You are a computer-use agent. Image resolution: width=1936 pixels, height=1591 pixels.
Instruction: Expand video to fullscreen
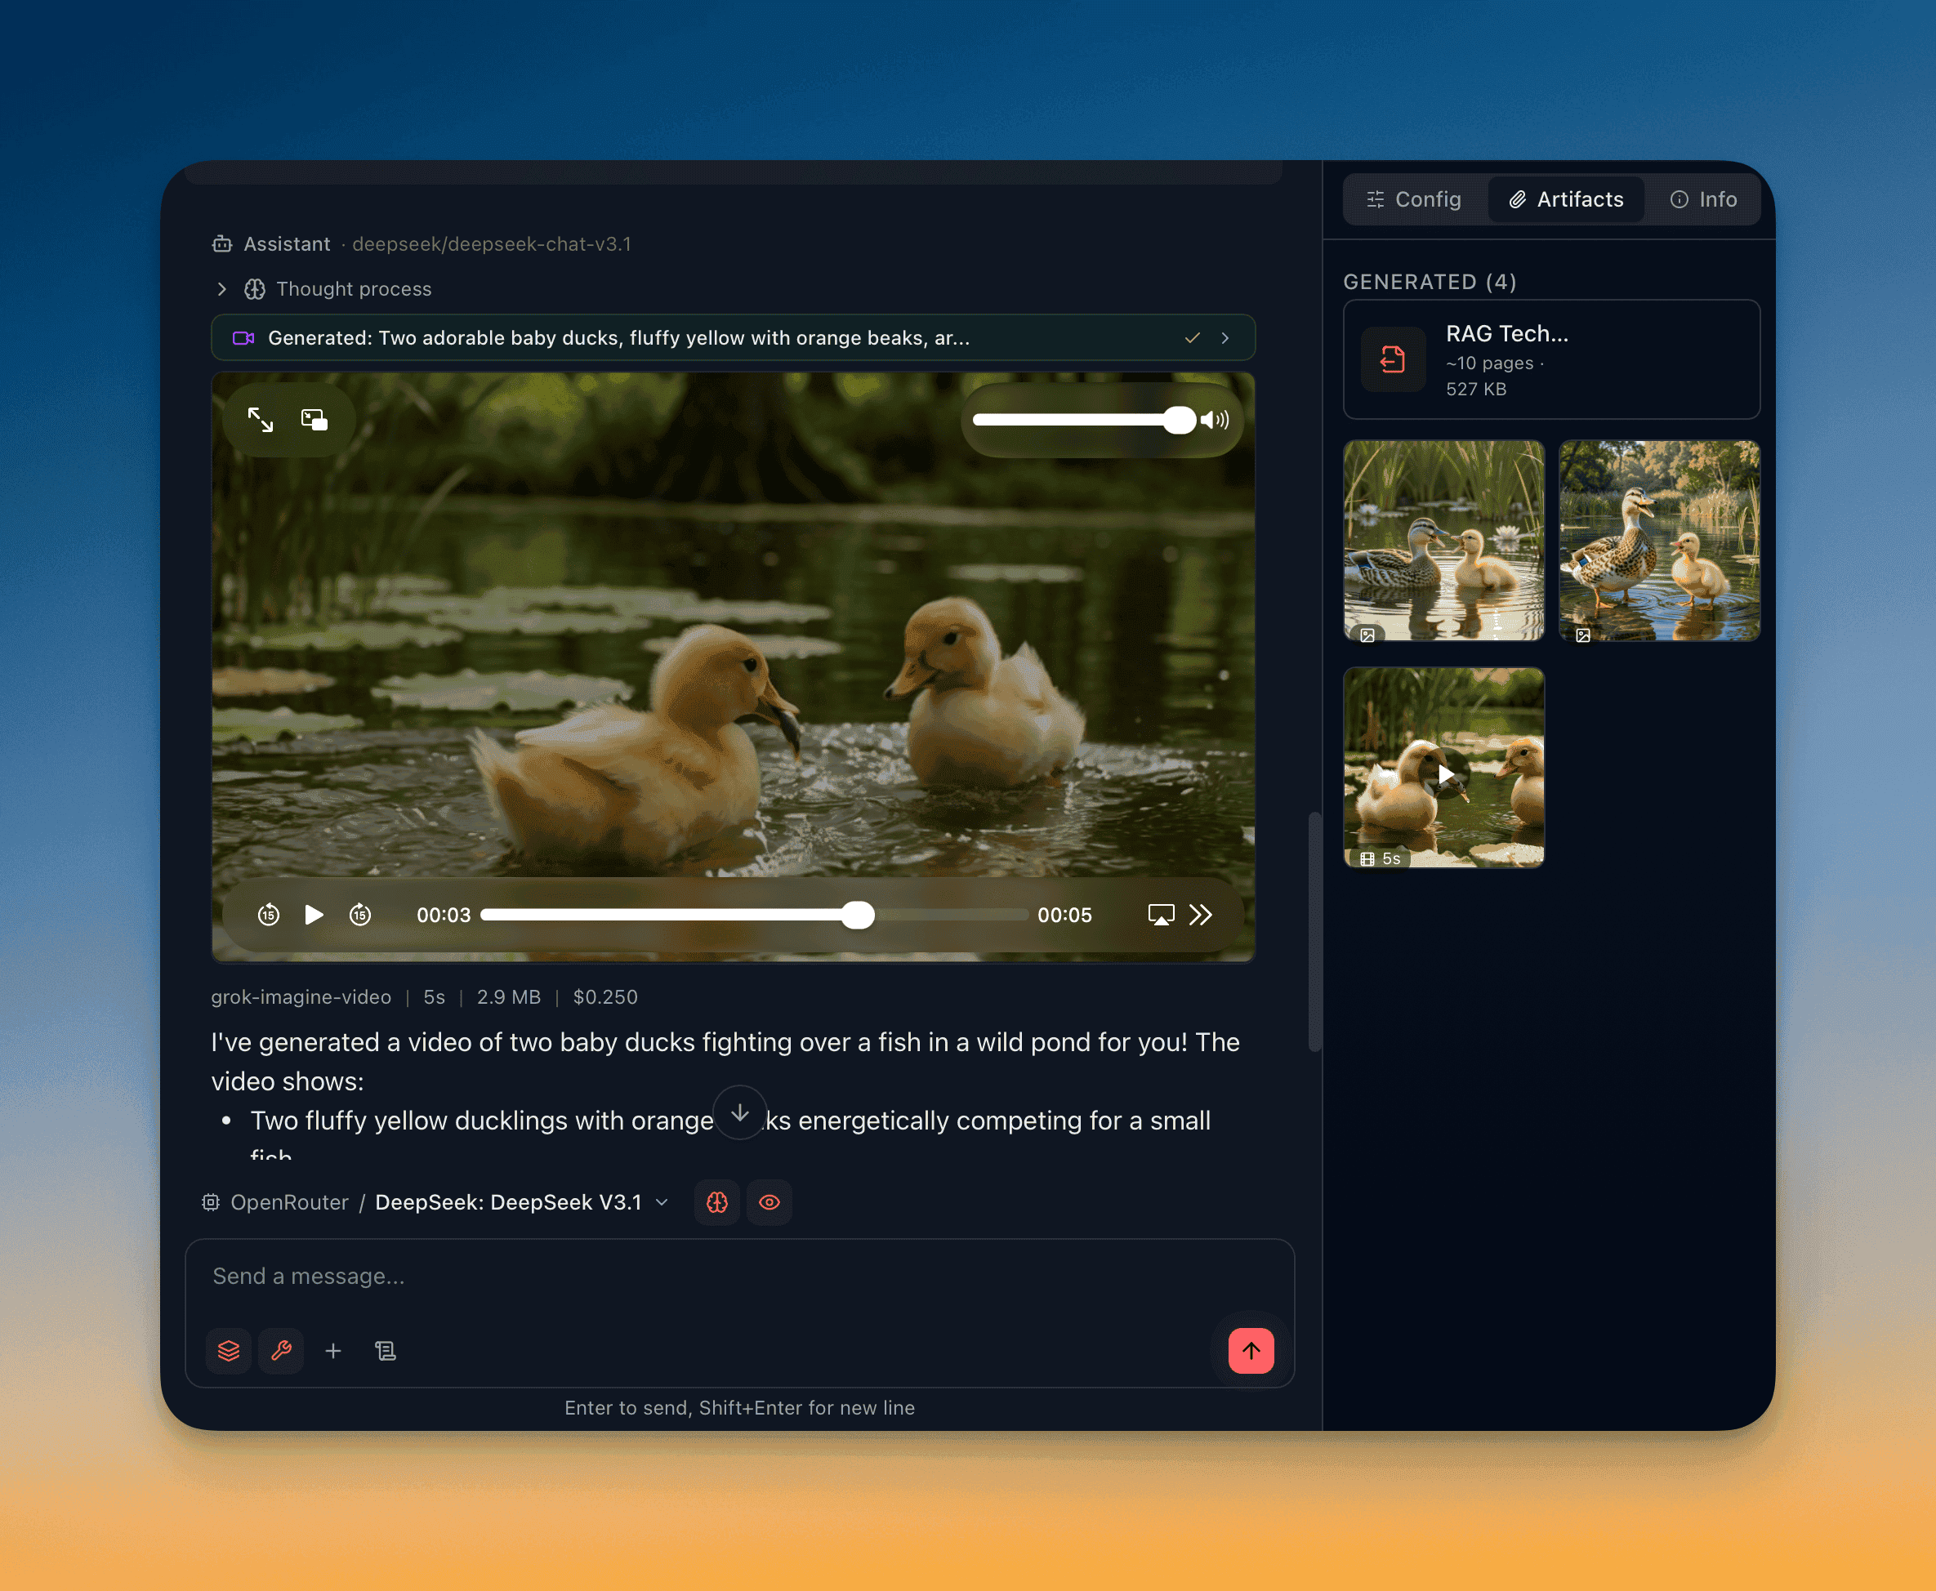(261, 420)
